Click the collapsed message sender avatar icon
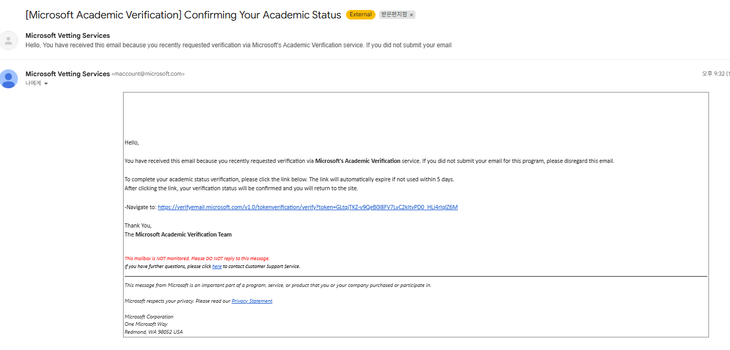The image size is (730, 350). (8, 40)
